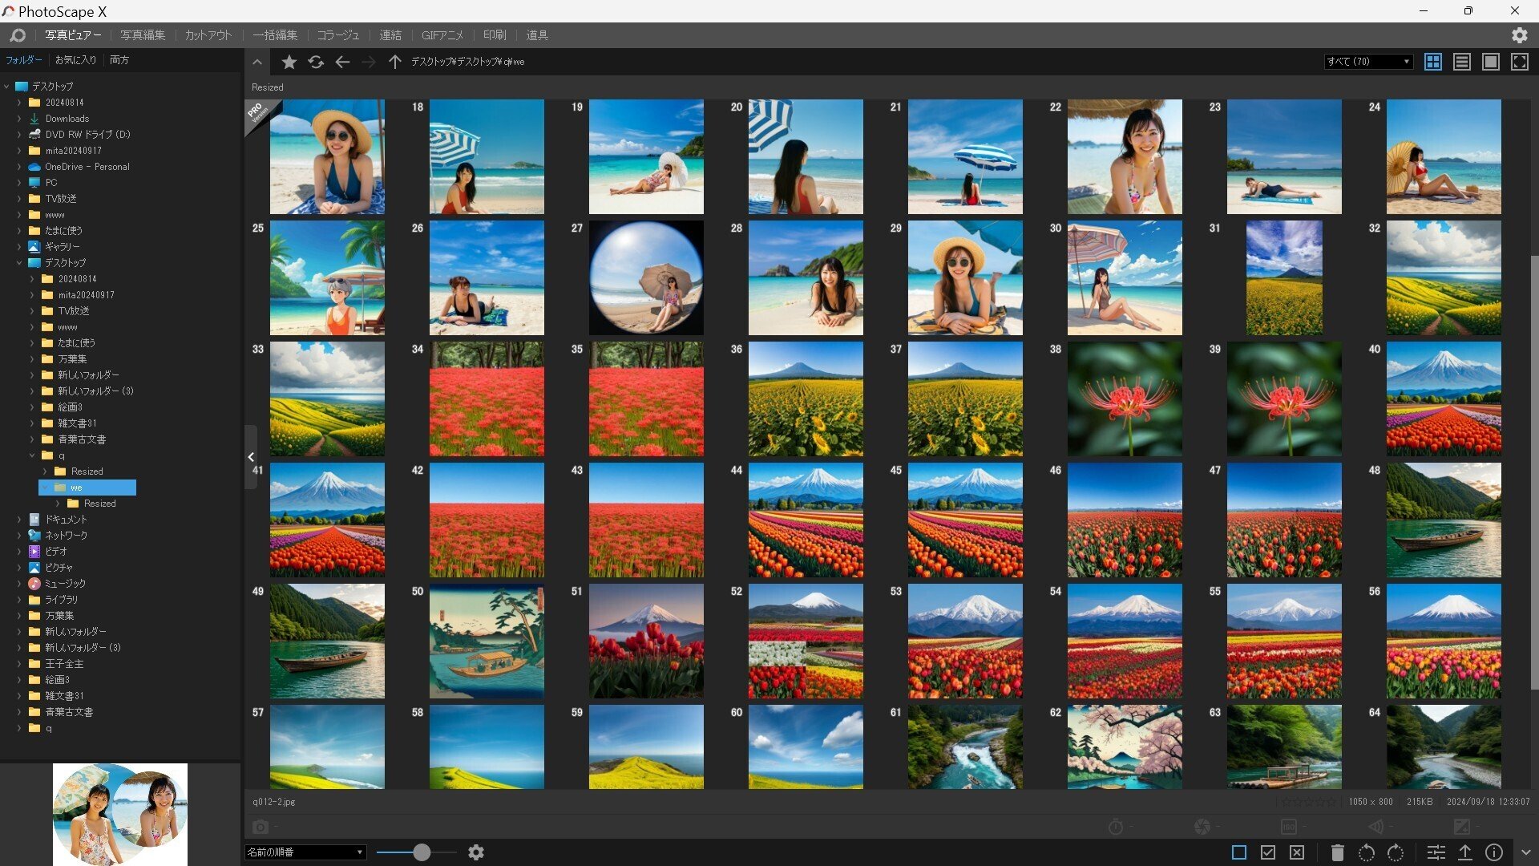Navigate up to the parent folder

pyautogui.click(x=394, y=62)
